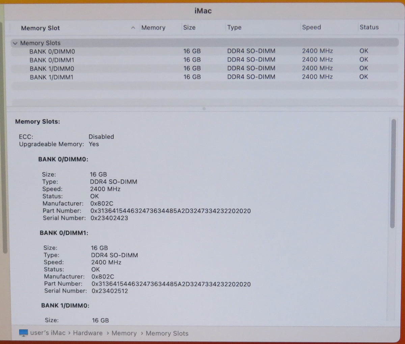Click the Upgradeable Memory Yes value
The width and height of the screenshot is (405, 344).
[94, 144]
